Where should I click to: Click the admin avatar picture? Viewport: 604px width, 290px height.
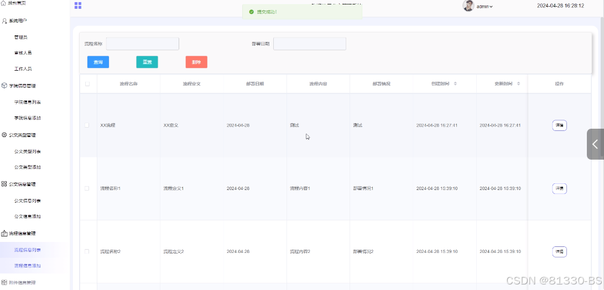468,6
